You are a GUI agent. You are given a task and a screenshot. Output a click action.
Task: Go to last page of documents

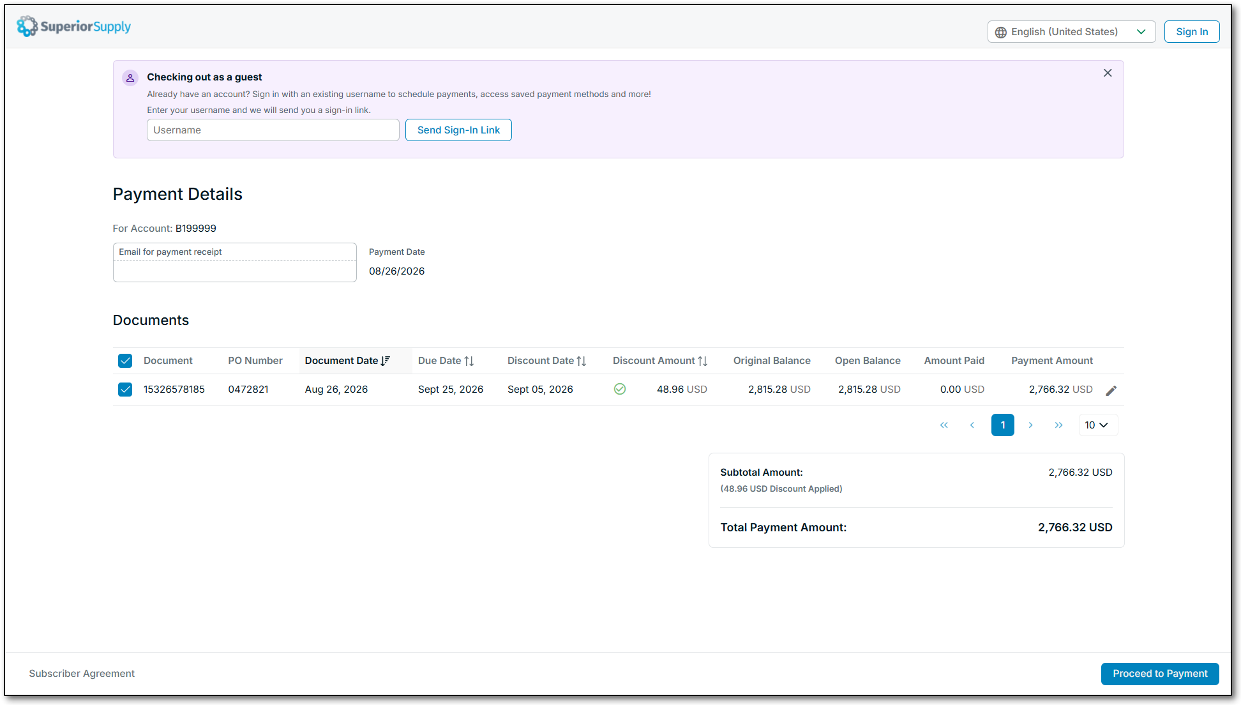1059,425
